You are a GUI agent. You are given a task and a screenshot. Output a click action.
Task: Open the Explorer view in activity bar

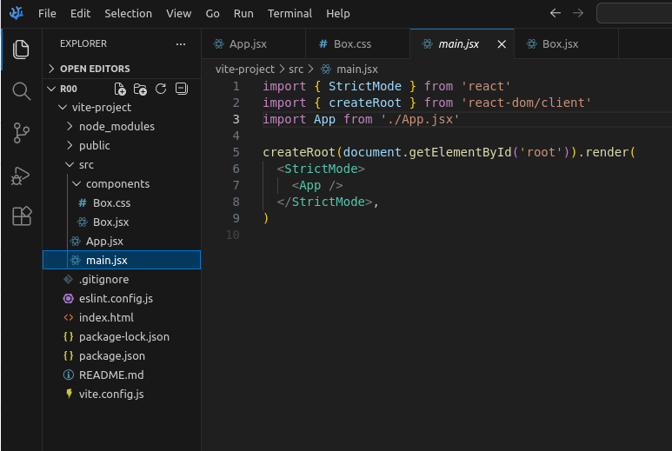click(22, 50)
